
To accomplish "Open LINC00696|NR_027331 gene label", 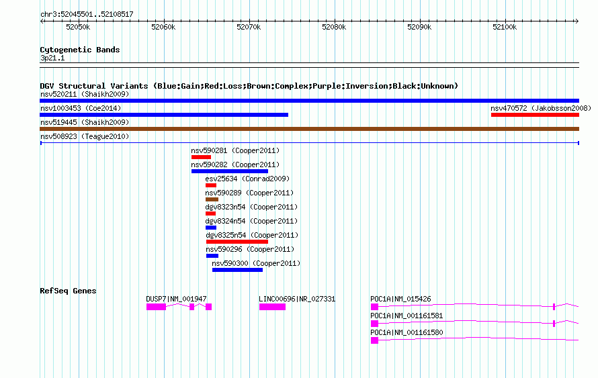I will pos(297,299).
